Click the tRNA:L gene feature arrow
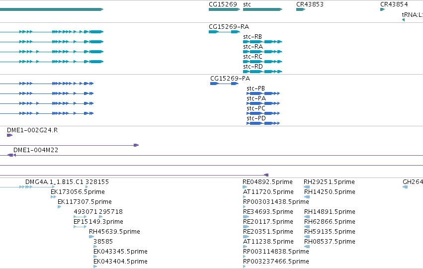 coord(403,20)
